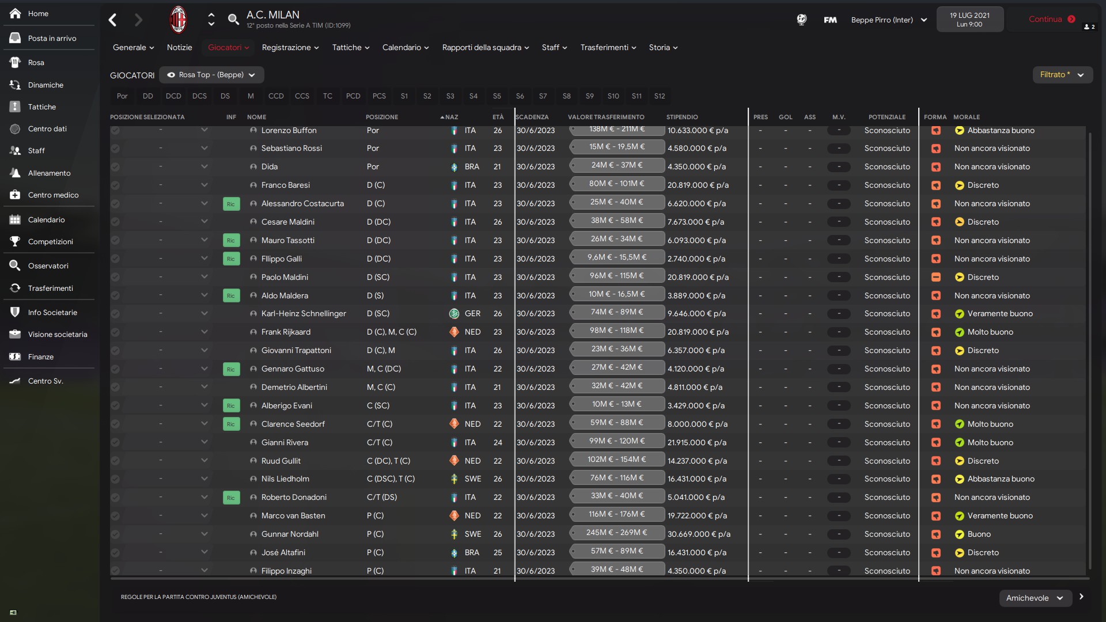Open the Generale menu

tap(133, 47)
